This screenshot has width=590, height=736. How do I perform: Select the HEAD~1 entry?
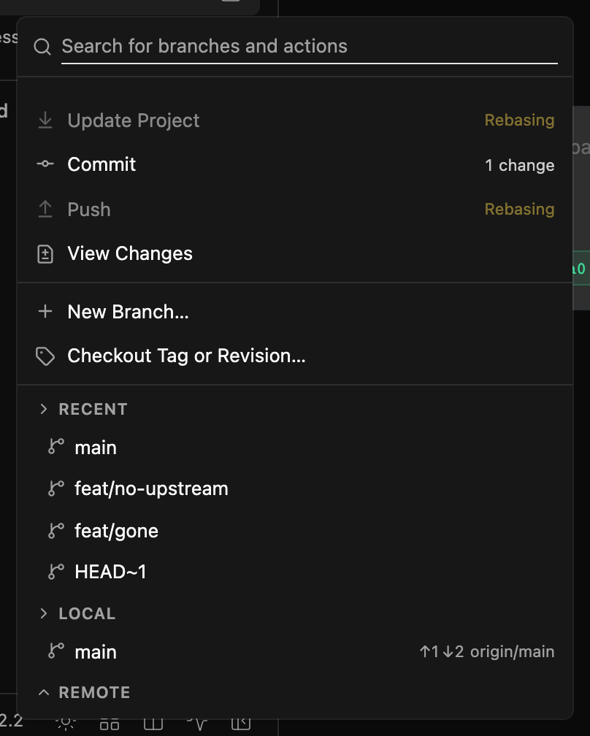coord(295,572)
